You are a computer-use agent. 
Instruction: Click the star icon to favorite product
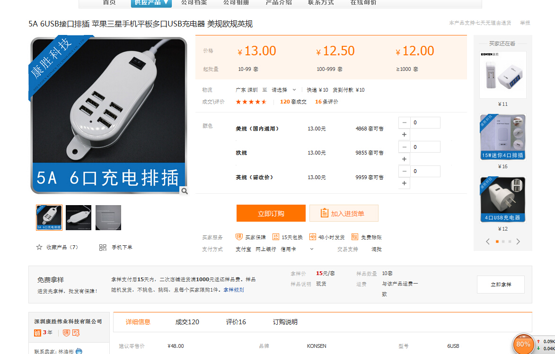pyautogui.click(x=39, y=247)
